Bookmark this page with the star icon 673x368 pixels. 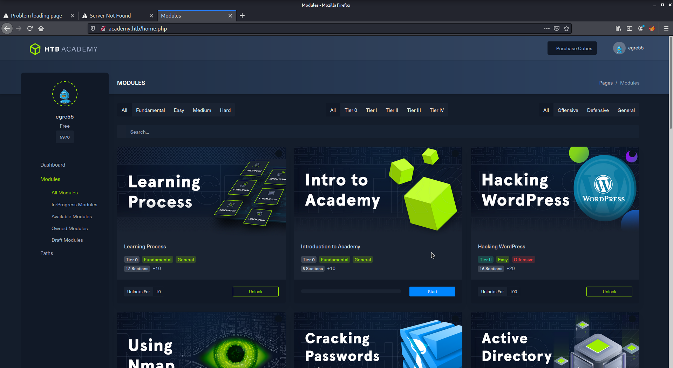pyautogui.click(x=566, y=28)
